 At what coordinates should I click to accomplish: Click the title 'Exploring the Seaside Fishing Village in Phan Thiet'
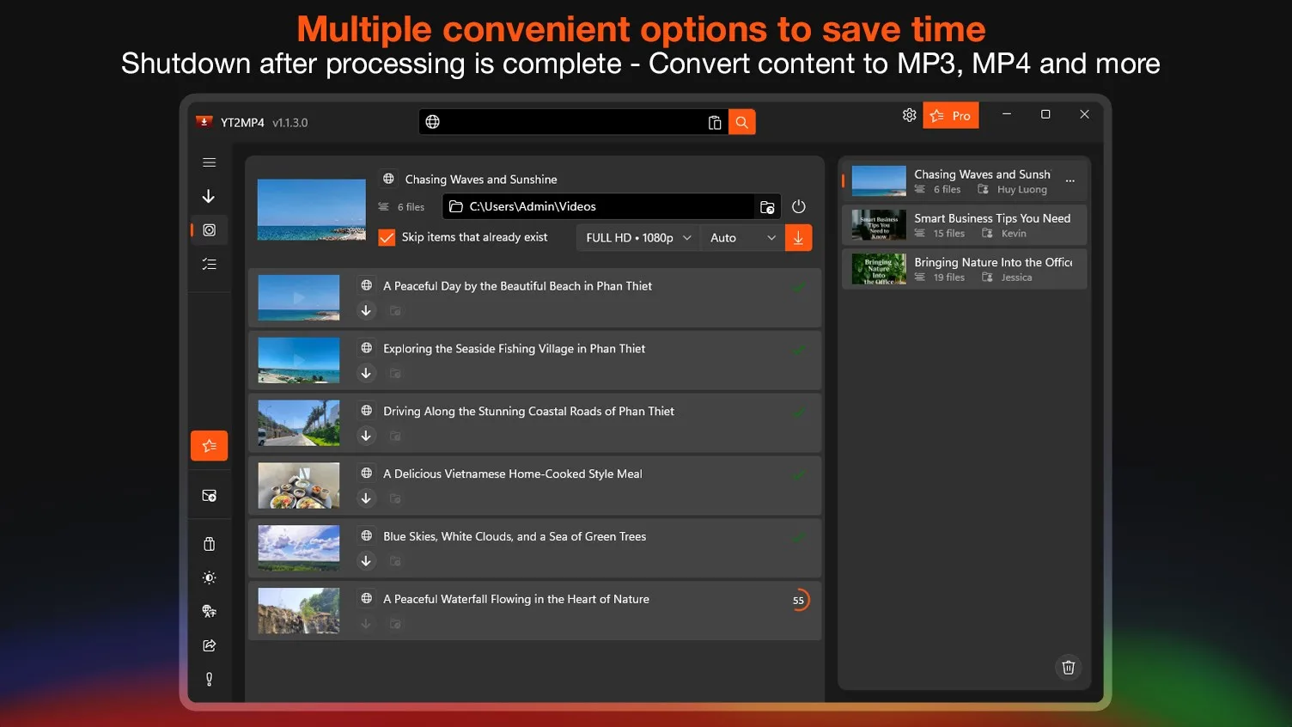coord(514,349)
